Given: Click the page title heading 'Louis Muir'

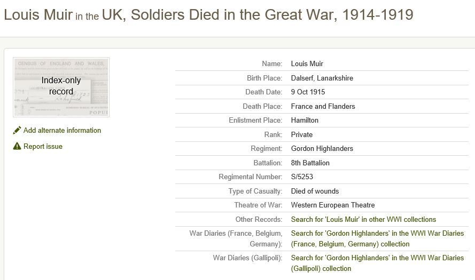Looking at the screenshot, I should [x=38, y=14].
